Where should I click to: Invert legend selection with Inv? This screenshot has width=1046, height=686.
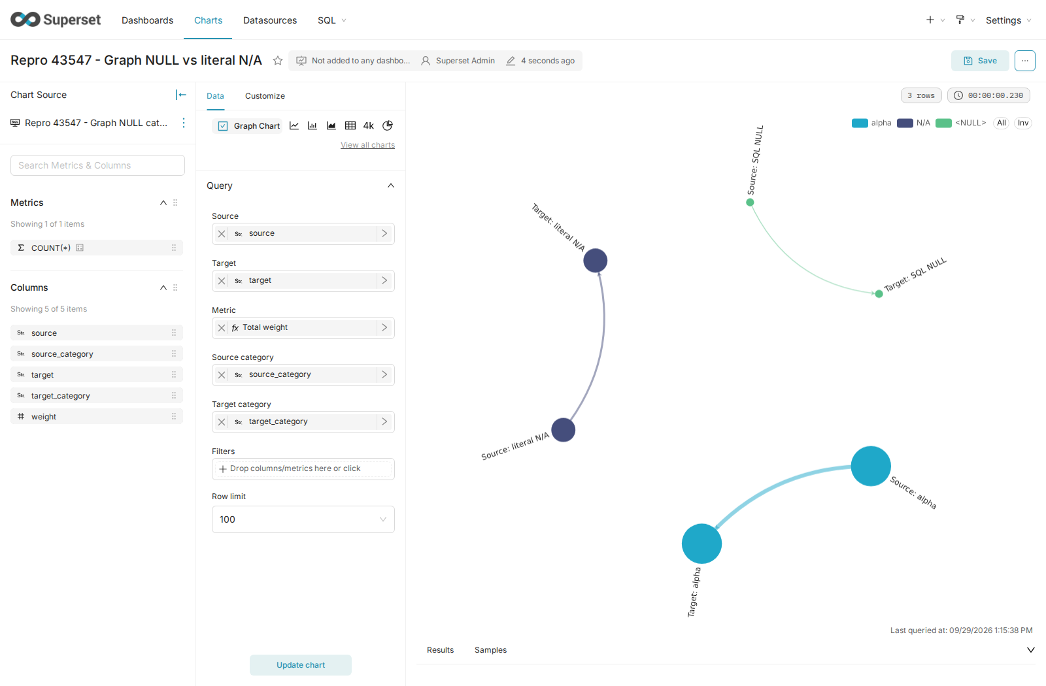pos(1023,123)
